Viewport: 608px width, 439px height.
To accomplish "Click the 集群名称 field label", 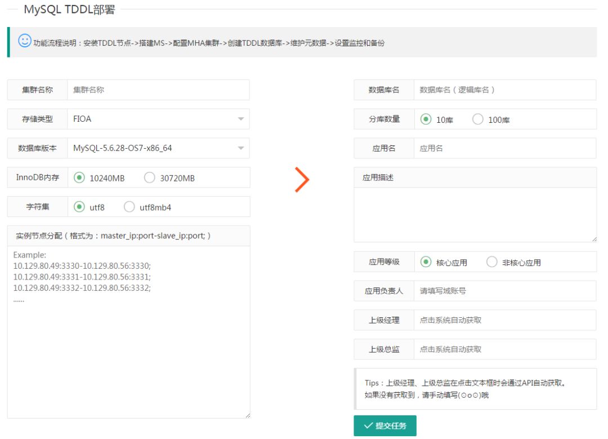I will coord(37,90).
